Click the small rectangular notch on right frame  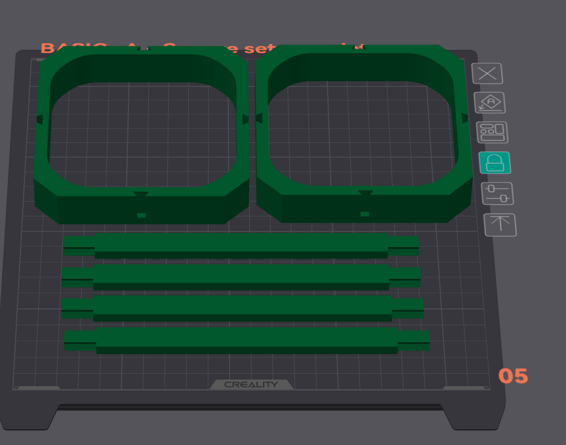point(365,214)
